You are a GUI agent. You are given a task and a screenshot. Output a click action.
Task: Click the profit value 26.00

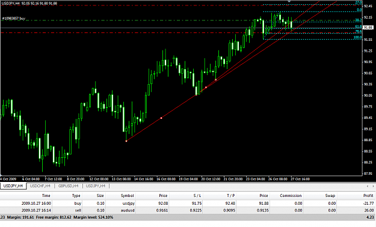tap(369, 210)
